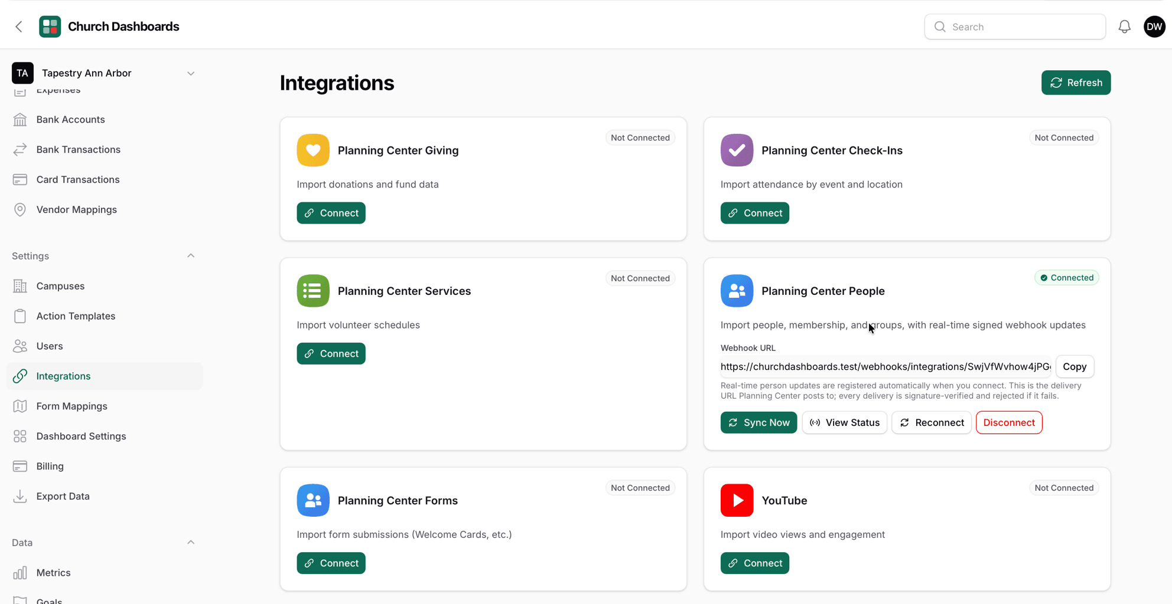The width and height of the screenshot is (1172, 604).
Task: Click the Church Dashboards title text
Action: [123, 27]
